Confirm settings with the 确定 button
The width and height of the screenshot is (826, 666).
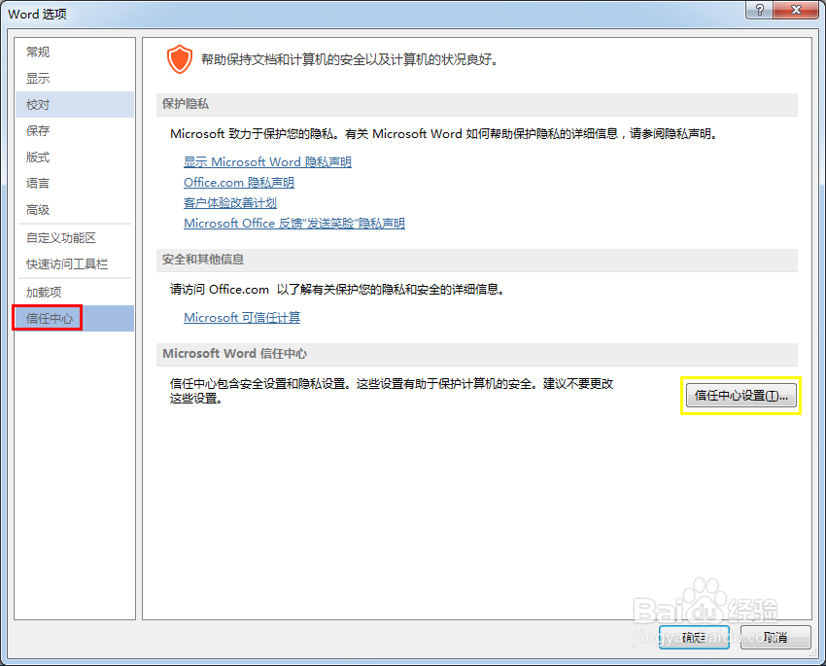(x=694, y=637)
